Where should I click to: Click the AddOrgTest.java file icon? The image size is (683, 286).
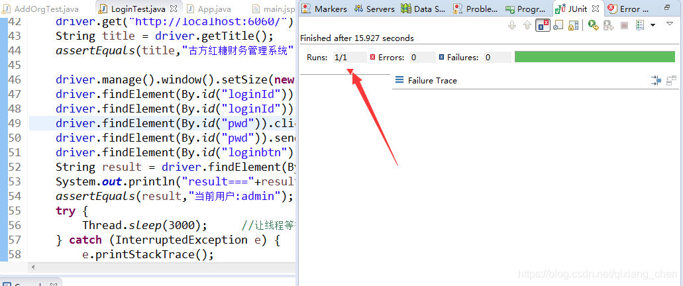(5, 9)
